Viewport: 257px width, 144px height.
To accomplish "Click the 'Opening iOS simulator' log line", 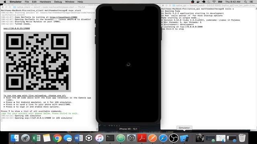I will [x=28, y=116].
